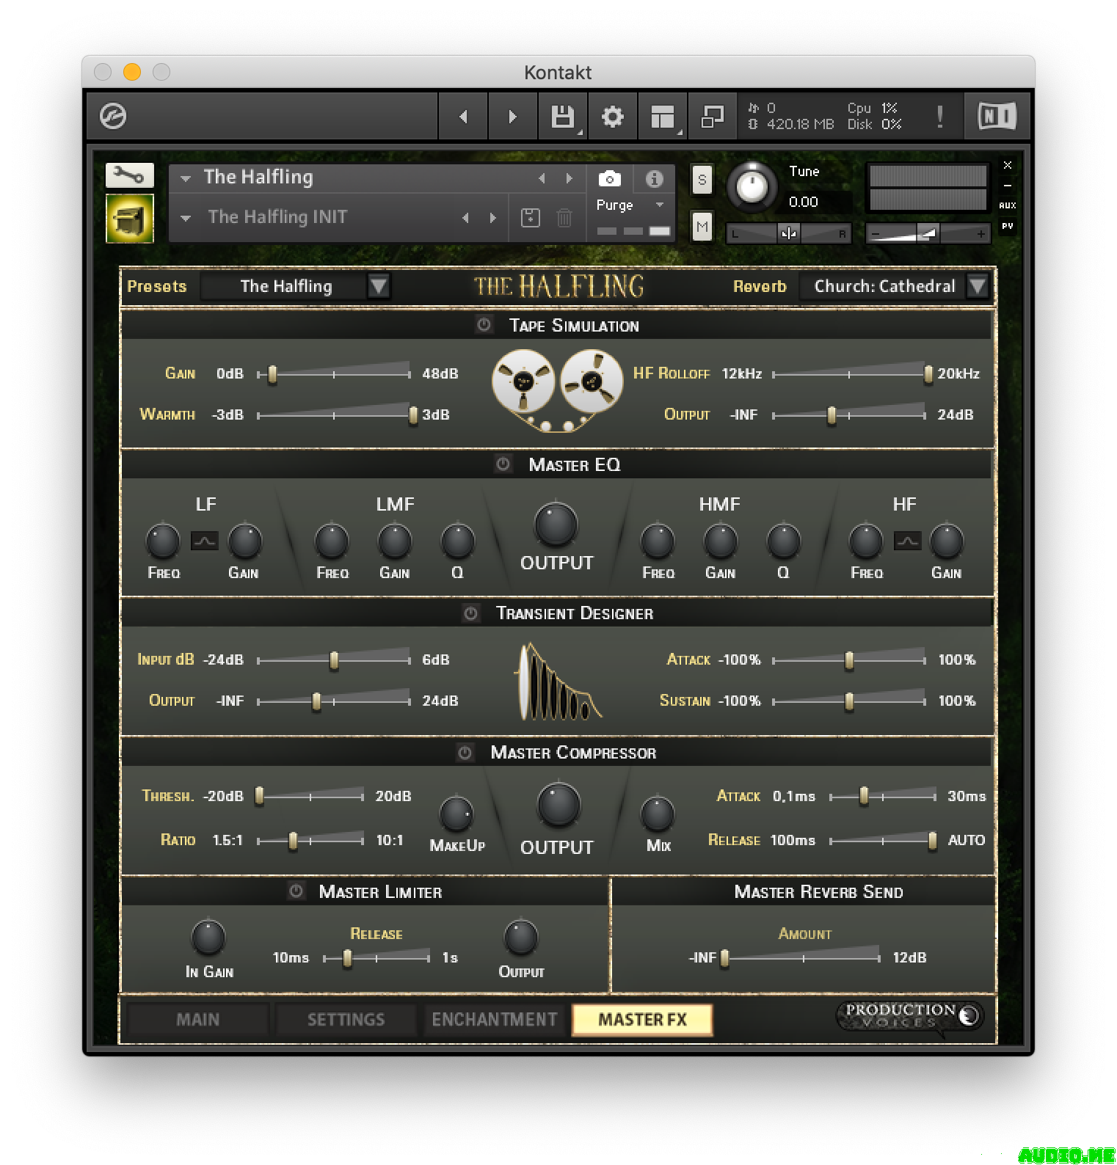The width and height of the screenshot is (1117, 1165).
Task: Enable Master Limiter power switch
Action: [x=296, y=891]
